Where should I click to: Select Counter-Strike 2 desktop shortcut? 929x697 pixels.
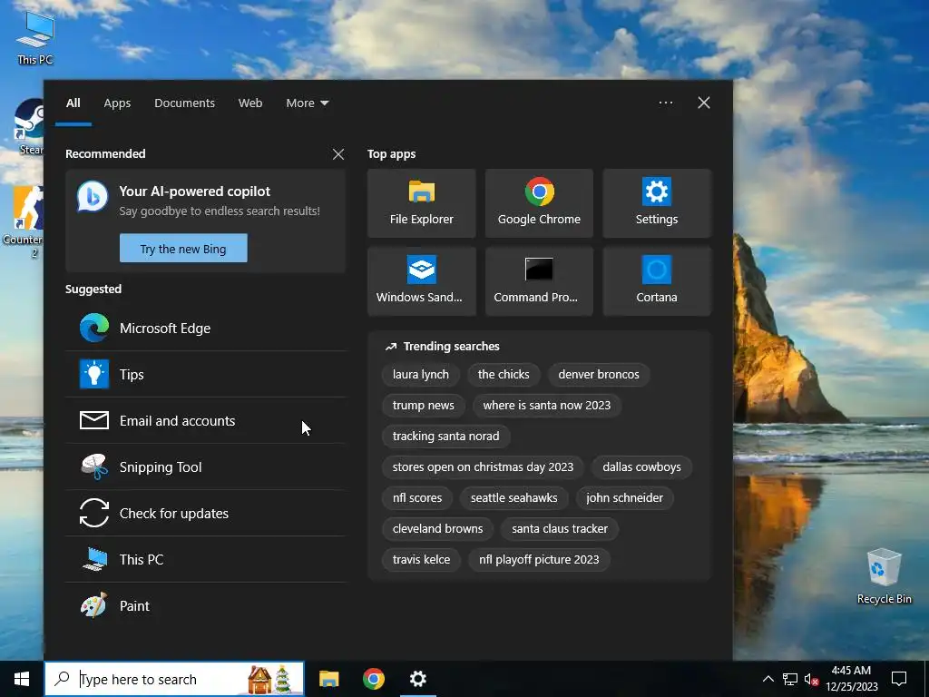(x=23, y=222)
